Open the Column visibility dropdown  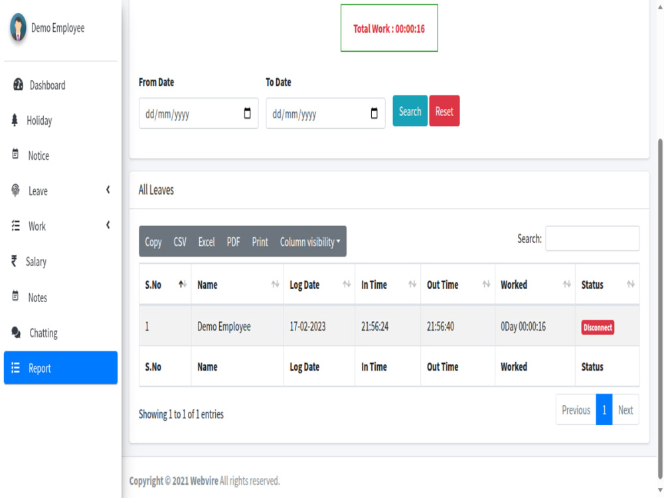(310, 242)
